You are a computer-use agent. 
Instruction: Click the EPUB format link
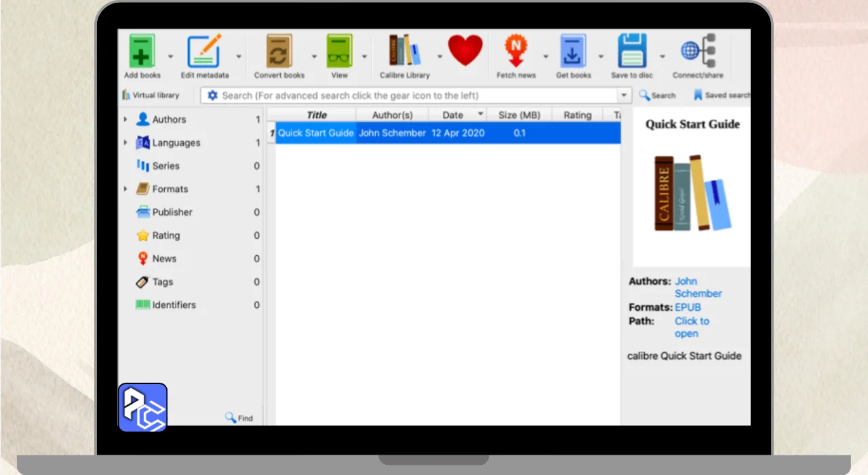tap(688, 307)
